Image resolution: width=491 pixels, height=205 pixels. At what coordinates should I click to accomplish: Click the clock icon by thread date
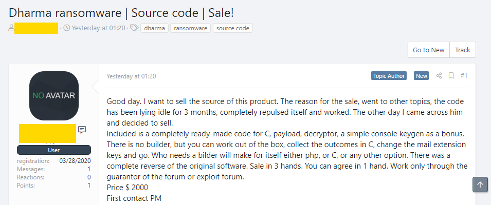(x=67, y=28)
